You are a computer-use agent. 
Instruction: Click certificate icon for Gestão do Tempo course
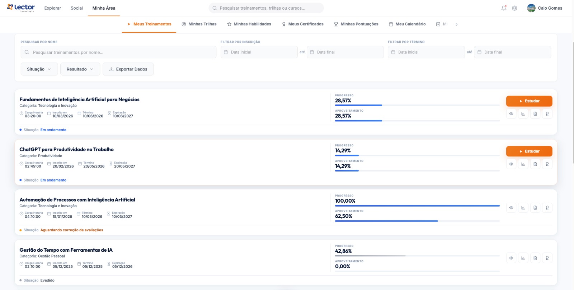tap(547, 258)
